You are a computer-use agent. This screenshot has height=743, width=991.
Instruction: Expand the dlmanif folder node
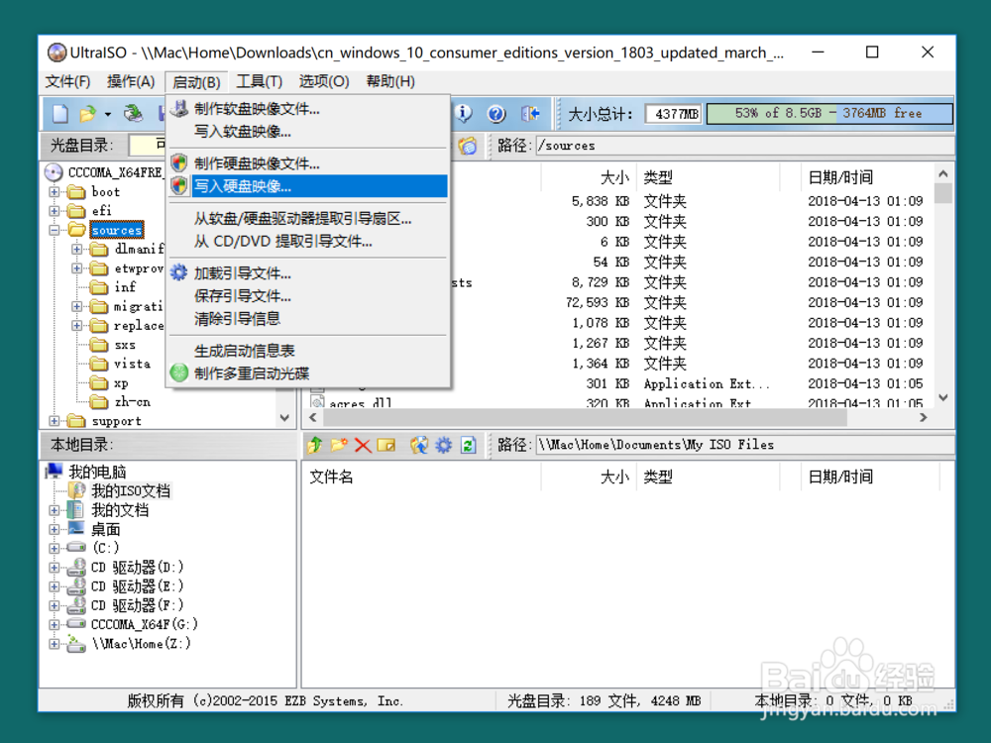[x=77, y=249]
